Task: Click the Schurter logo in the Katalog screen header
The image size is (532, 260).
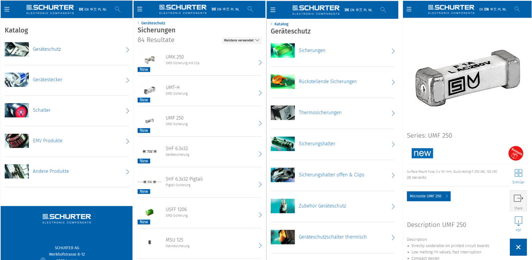Action: pos(50,9)
